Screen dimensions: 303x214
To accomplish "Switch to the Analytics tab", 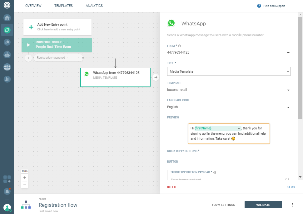I will click(94, 6).
